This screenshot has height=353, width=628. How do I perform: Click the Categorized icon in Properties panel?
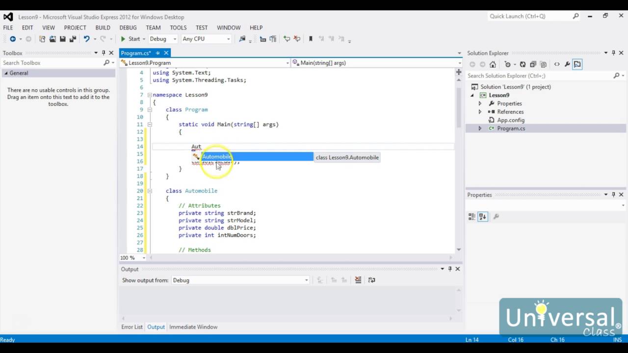pos(472,216)
